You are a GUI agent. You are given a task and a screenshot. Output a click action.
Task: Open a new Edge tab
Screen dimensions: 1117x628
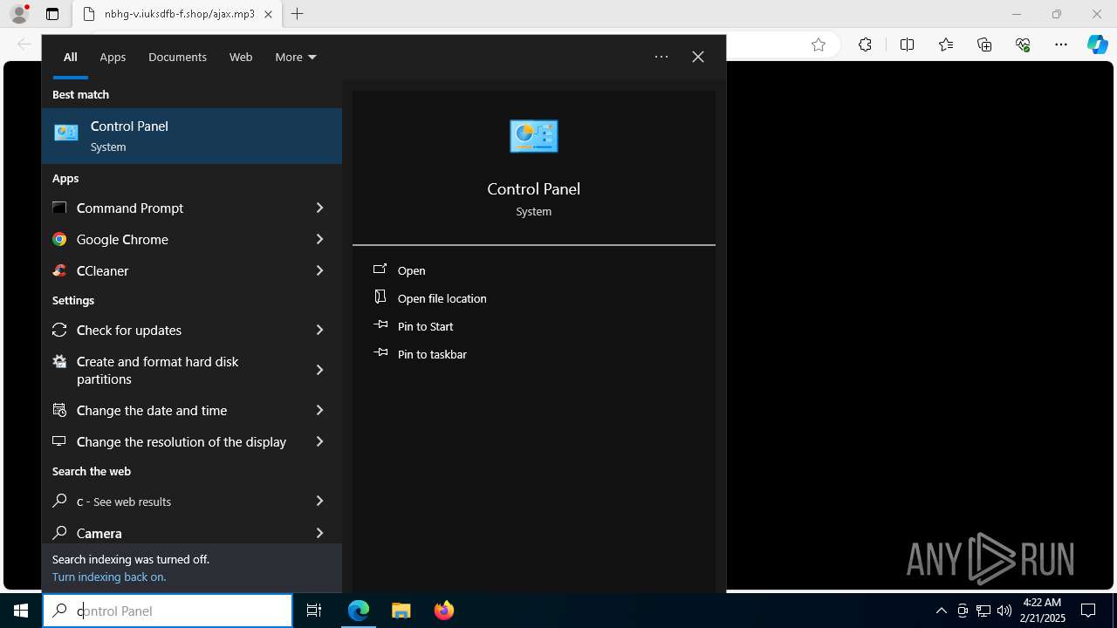297,14
